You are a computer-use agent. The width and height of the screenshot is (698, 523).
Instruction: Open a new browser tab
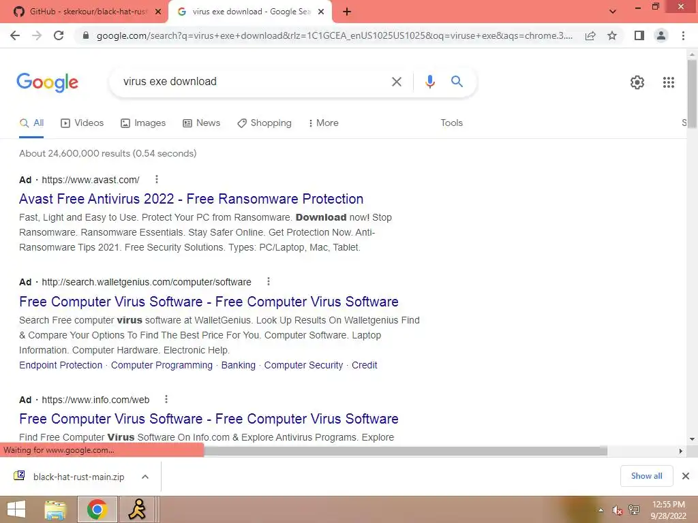coord(347,12)
